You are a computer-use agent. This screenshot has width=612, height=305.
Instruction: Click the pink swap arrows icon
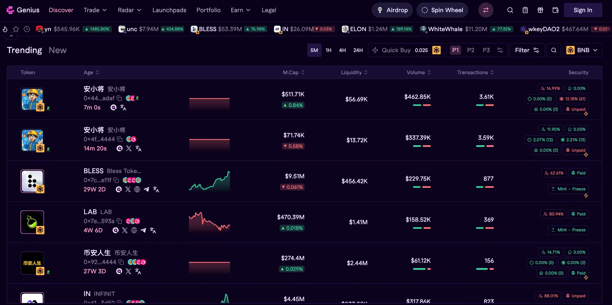pos(486,10)
